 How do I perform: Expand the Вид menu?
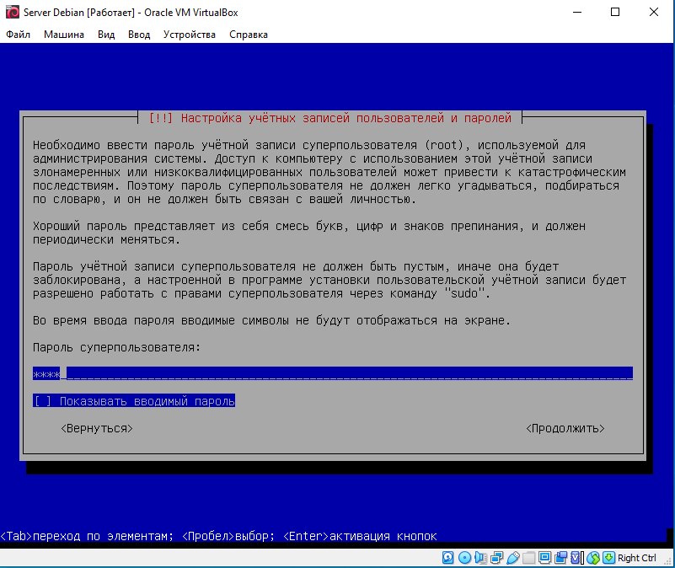[x=106, y=35]
